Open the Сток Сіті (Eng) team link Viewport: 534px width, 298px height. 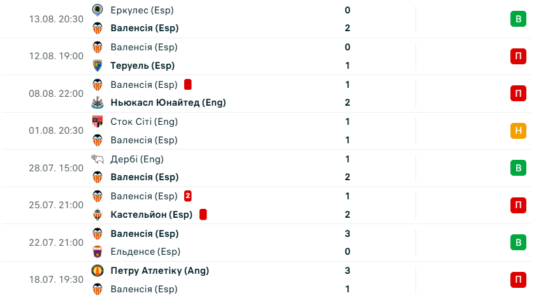(144, 122)
